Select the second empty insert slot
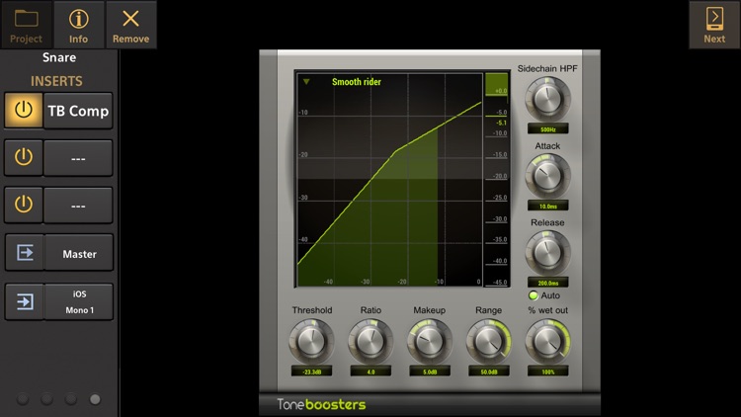741x417 pixels. coord(78,158)
